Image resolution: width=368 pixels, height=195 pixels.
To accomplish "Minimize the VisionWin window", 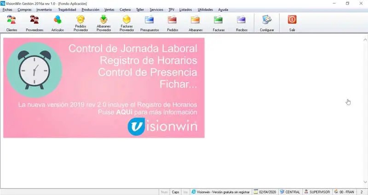I will coord(334,4).
